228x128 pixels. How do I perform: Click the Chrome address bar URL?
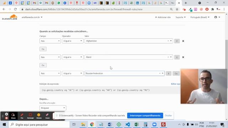click(x=84, y=9)
